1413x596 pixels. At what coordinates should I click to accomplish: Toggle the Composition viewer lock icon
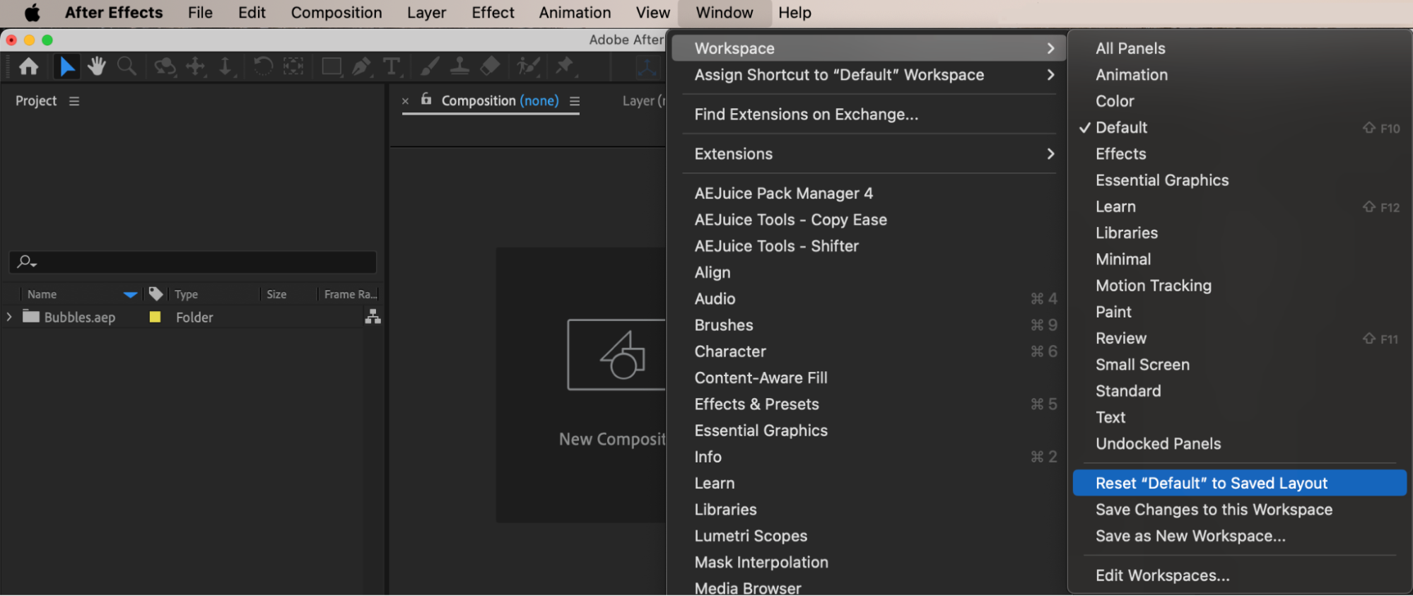tap(426, 100)
